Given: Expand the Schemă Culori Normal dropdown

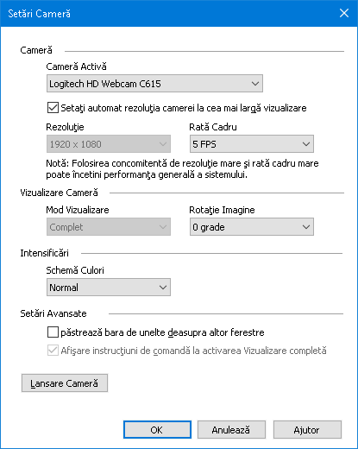Looking at the screenshot, I should coord(109,288).
